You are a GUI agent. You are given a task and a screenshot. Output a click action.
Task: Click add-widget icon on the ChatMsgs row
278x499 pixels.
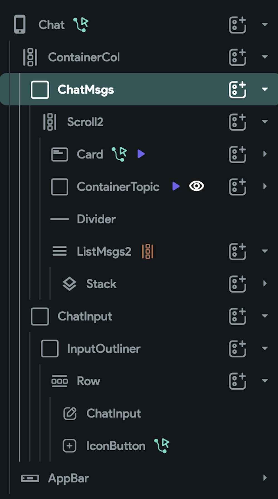click(237, 90)
